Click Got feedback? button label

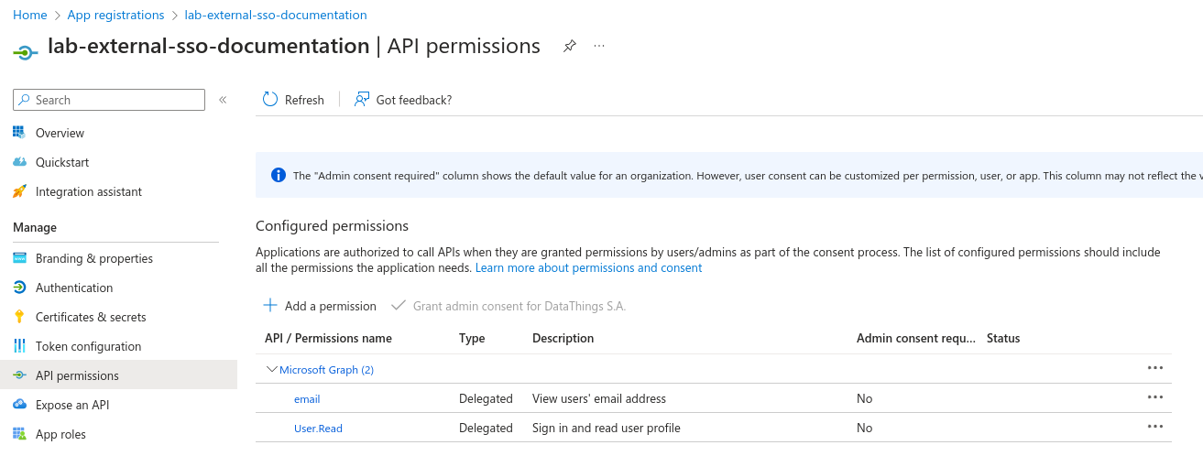coord(414,100)
